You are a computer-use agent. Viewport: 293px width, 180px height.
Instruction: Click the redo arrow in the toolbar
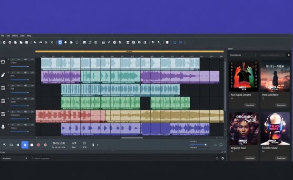[x=40, y=43]
